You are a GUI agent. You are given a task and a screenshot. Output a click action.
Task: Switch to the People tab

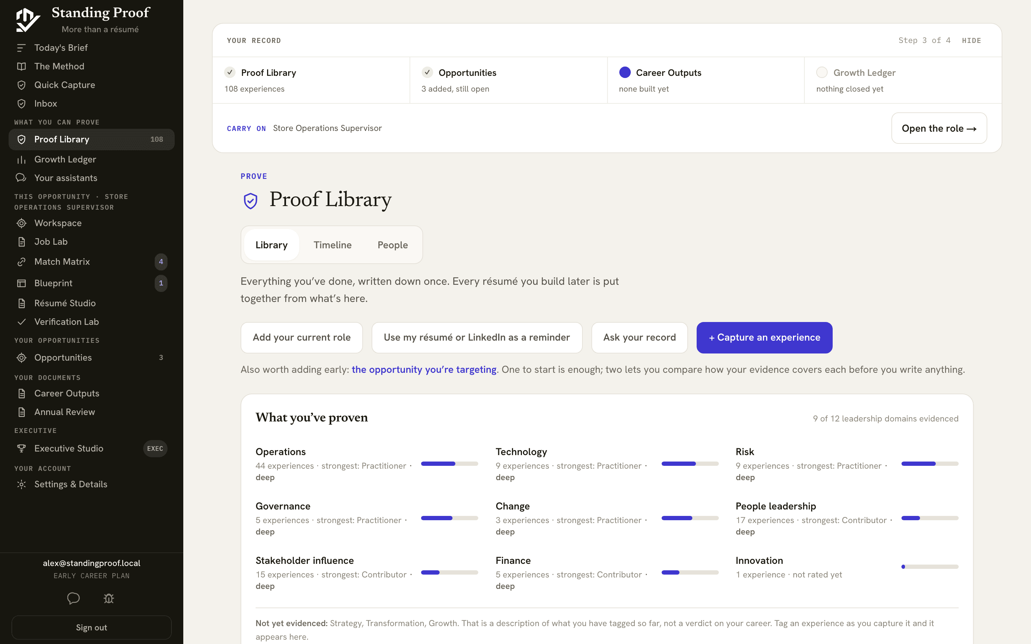click(392, 245)
